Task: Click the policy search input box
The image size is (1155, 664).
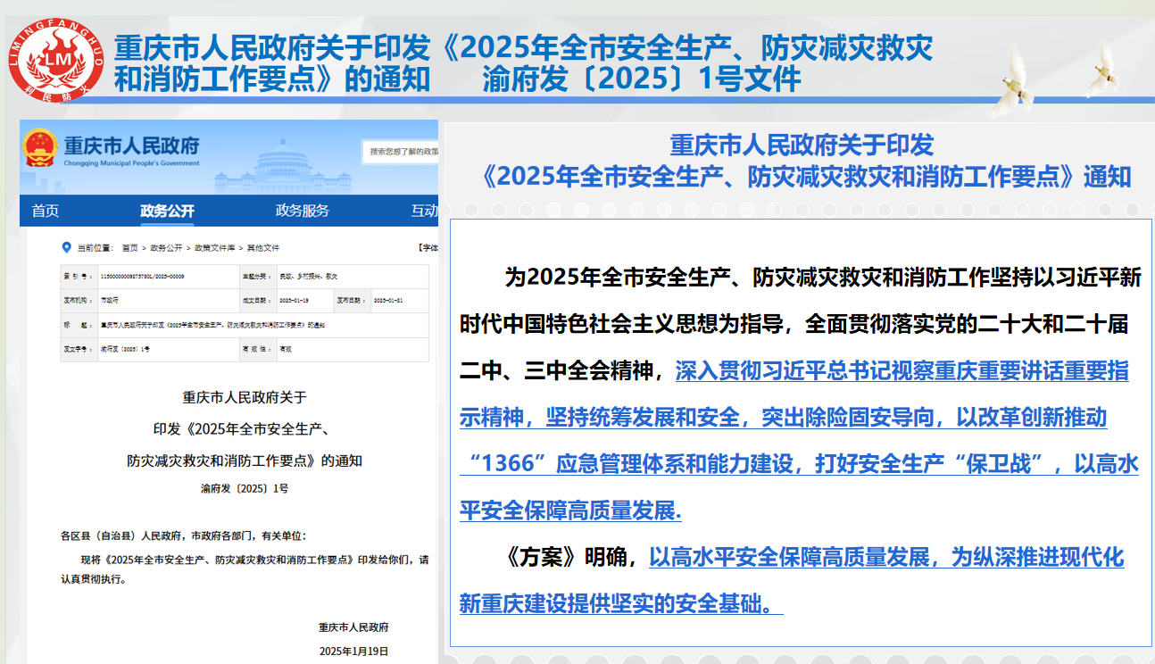Action: pyautogui.click(x=402, y=152)
